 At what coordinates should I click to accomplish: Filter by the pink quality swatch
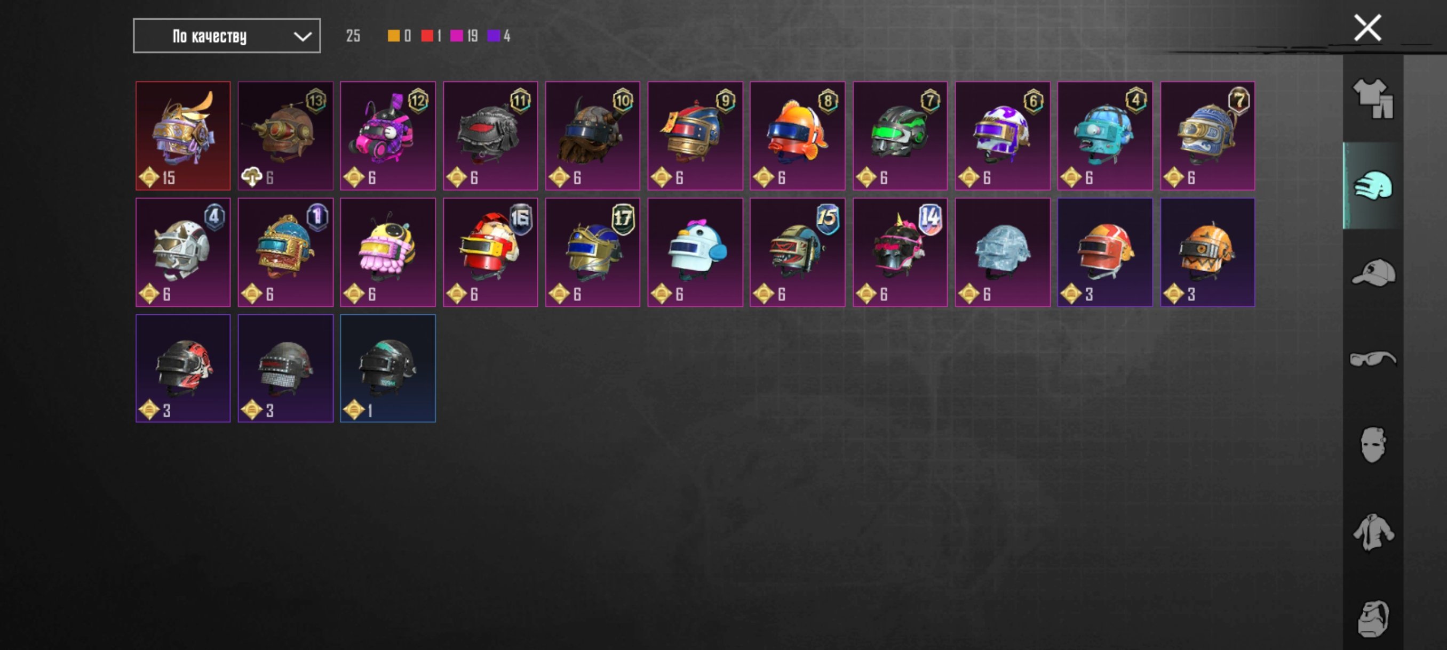(457, 36)
